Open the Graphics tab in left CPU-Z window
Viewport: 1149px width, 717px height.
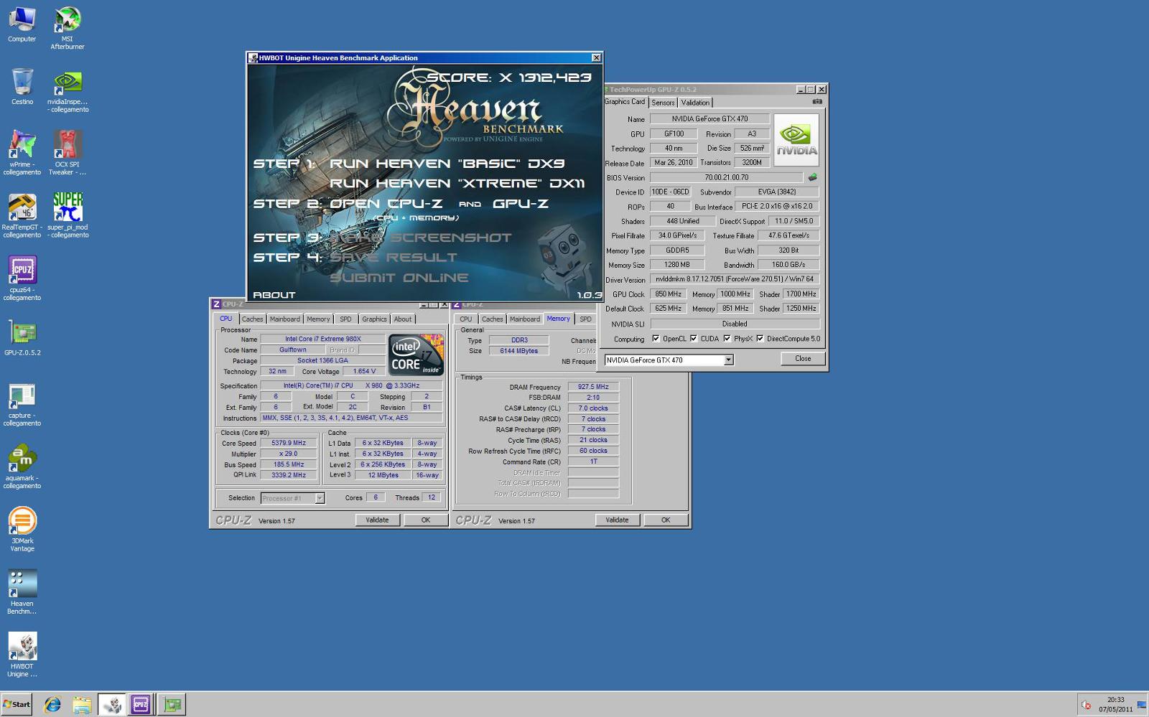click(374, 319)
